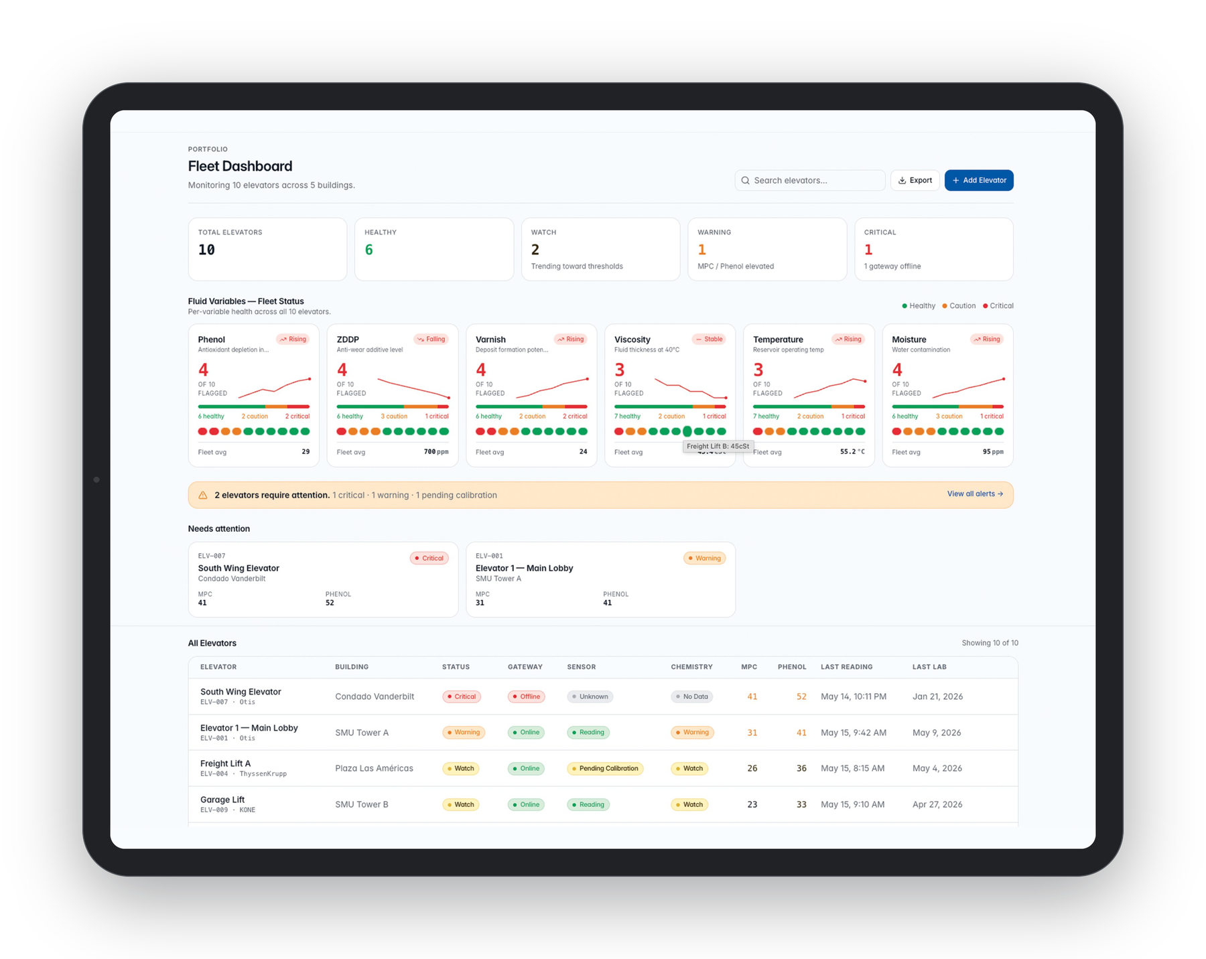Click the Plaza Las Américas building cell
Image resolution: width=1206 pixels, height=959 pixels.
(374, 768)
